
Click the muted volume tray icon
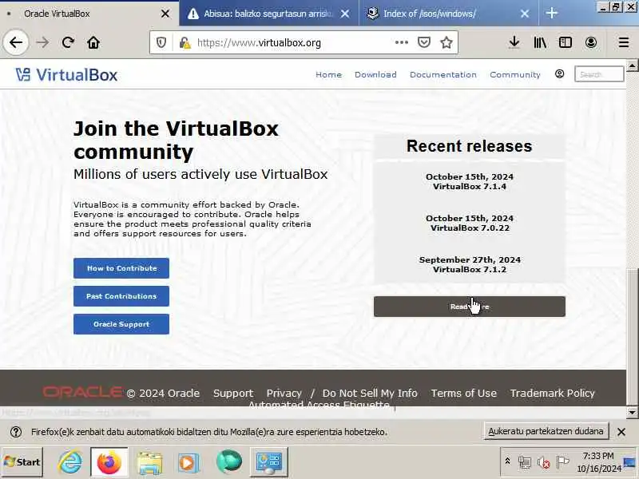pos(544,462)
